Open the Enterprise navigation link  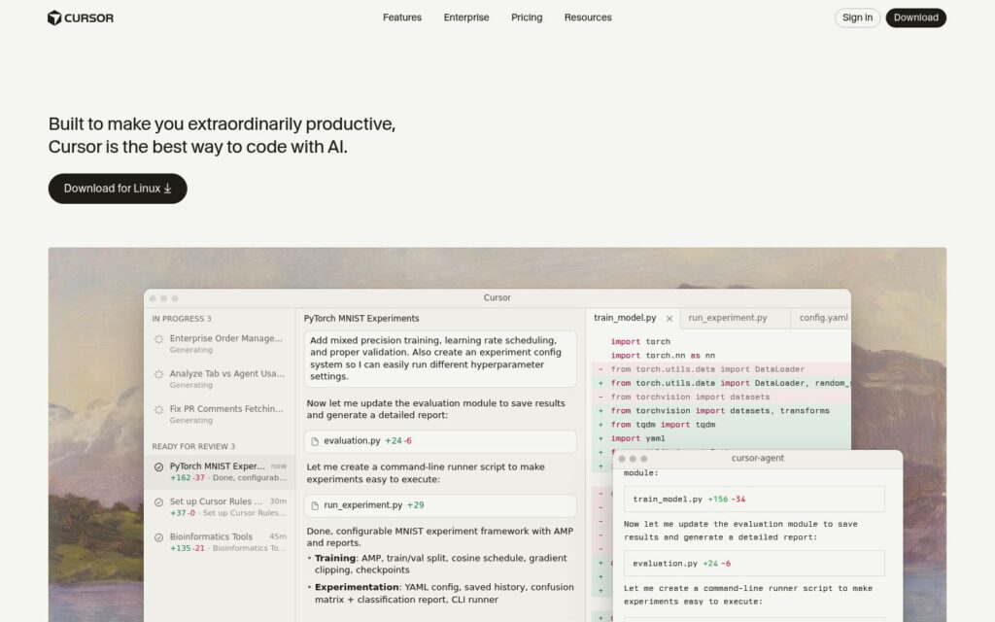[x=466, y=17]
